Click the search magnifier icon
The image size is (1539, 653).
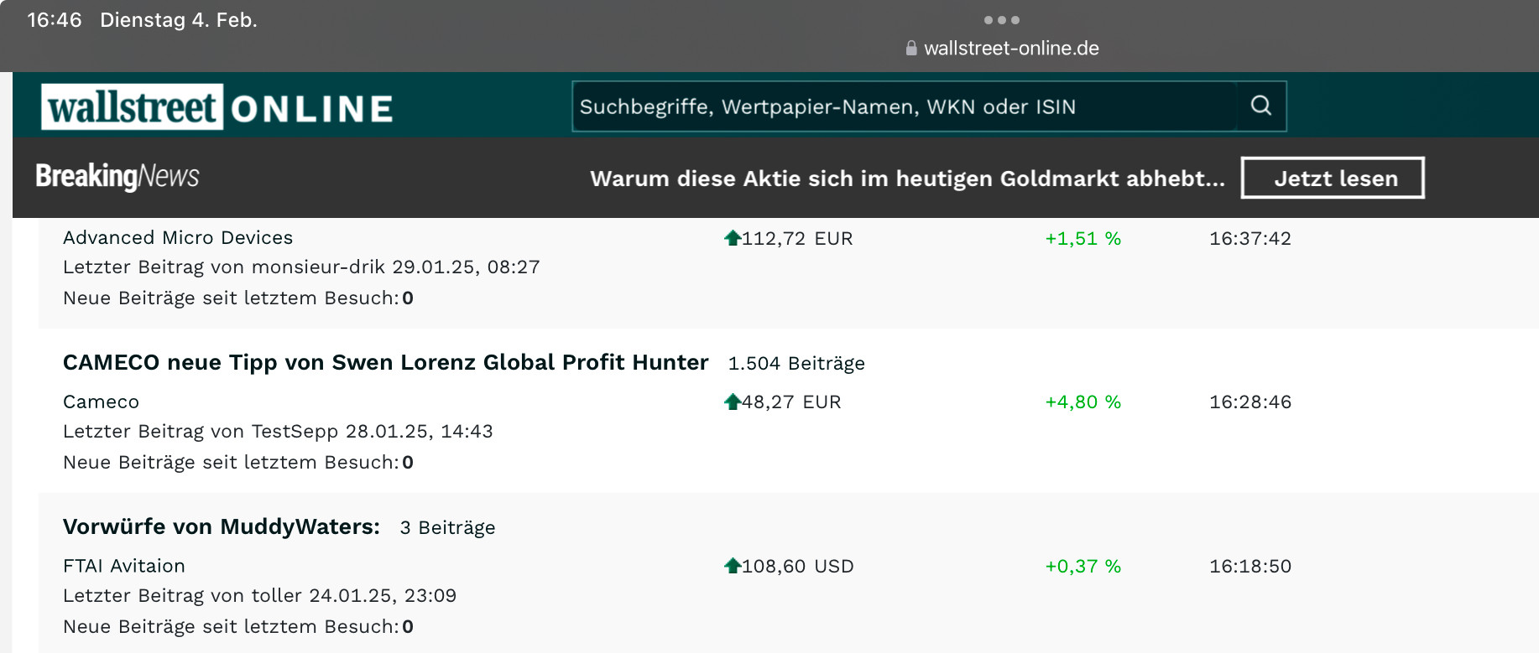1260,106
